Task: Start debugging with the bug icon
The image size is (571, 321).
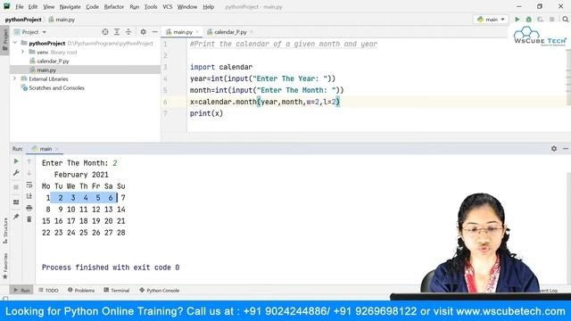Action: pos(529,20)
